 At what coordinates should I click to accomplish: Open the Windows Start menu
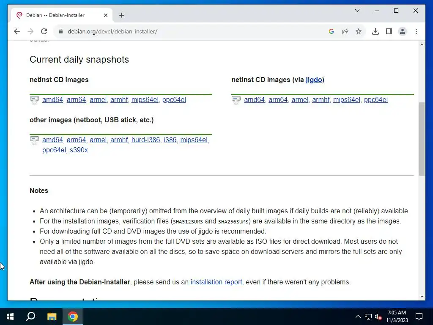[10, 317]
